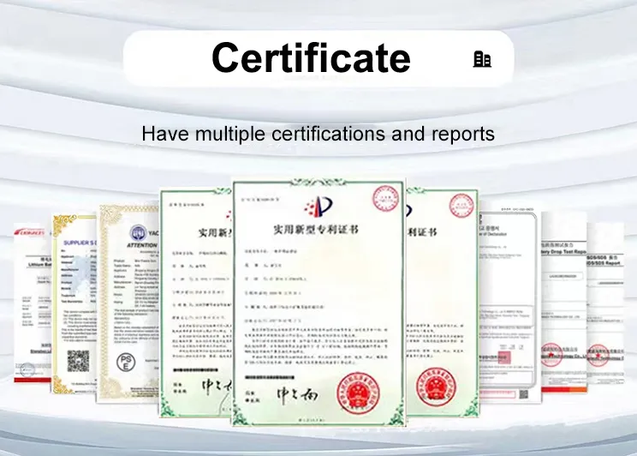Click the signature on the center certificate
The image size is (637, 456).
(297, 394)
